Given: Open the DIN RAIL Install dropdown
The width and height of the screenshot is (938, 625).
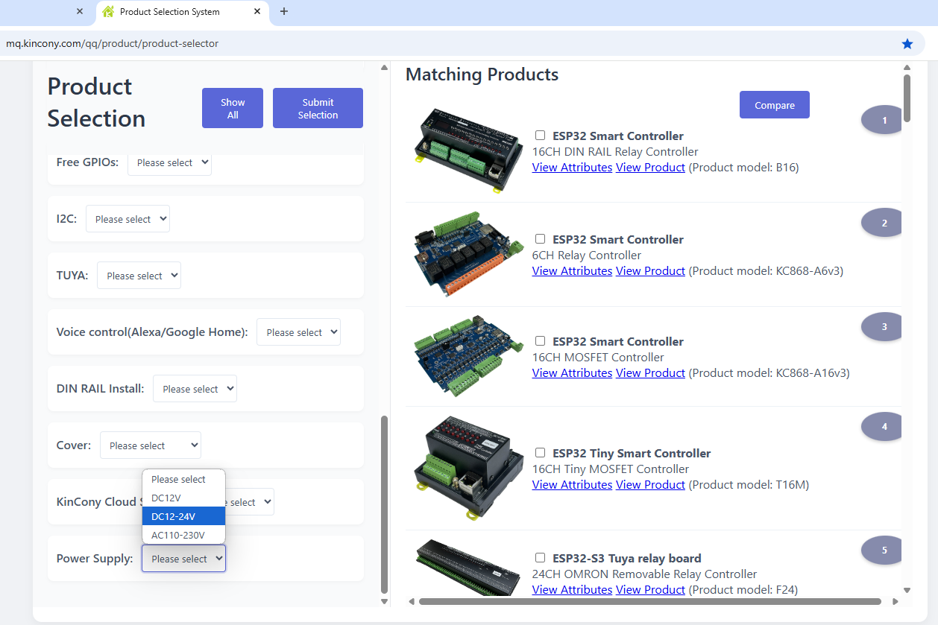Looking at the screenshot, I should tap(195, 389).
